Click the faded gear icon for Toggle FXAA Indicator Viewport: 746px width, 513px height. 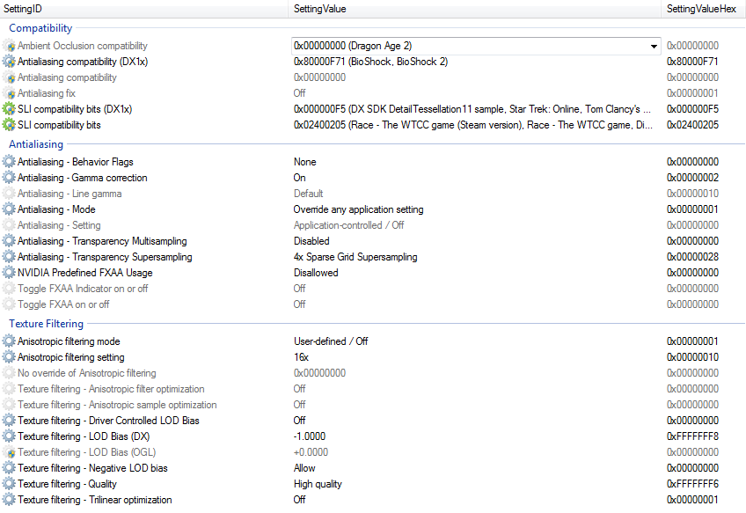point(9,289)
